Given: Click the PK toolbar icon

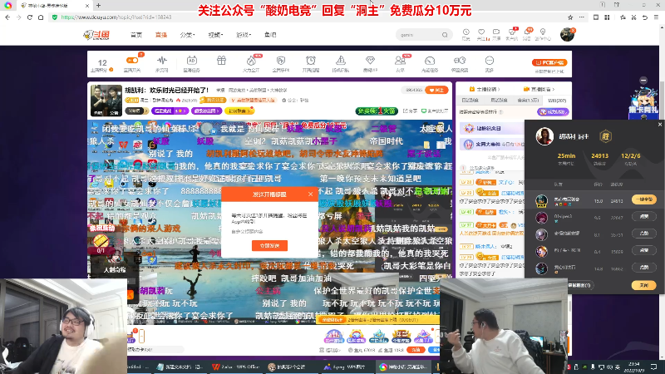Looking at the screenshot, I should tap(281, 61).
